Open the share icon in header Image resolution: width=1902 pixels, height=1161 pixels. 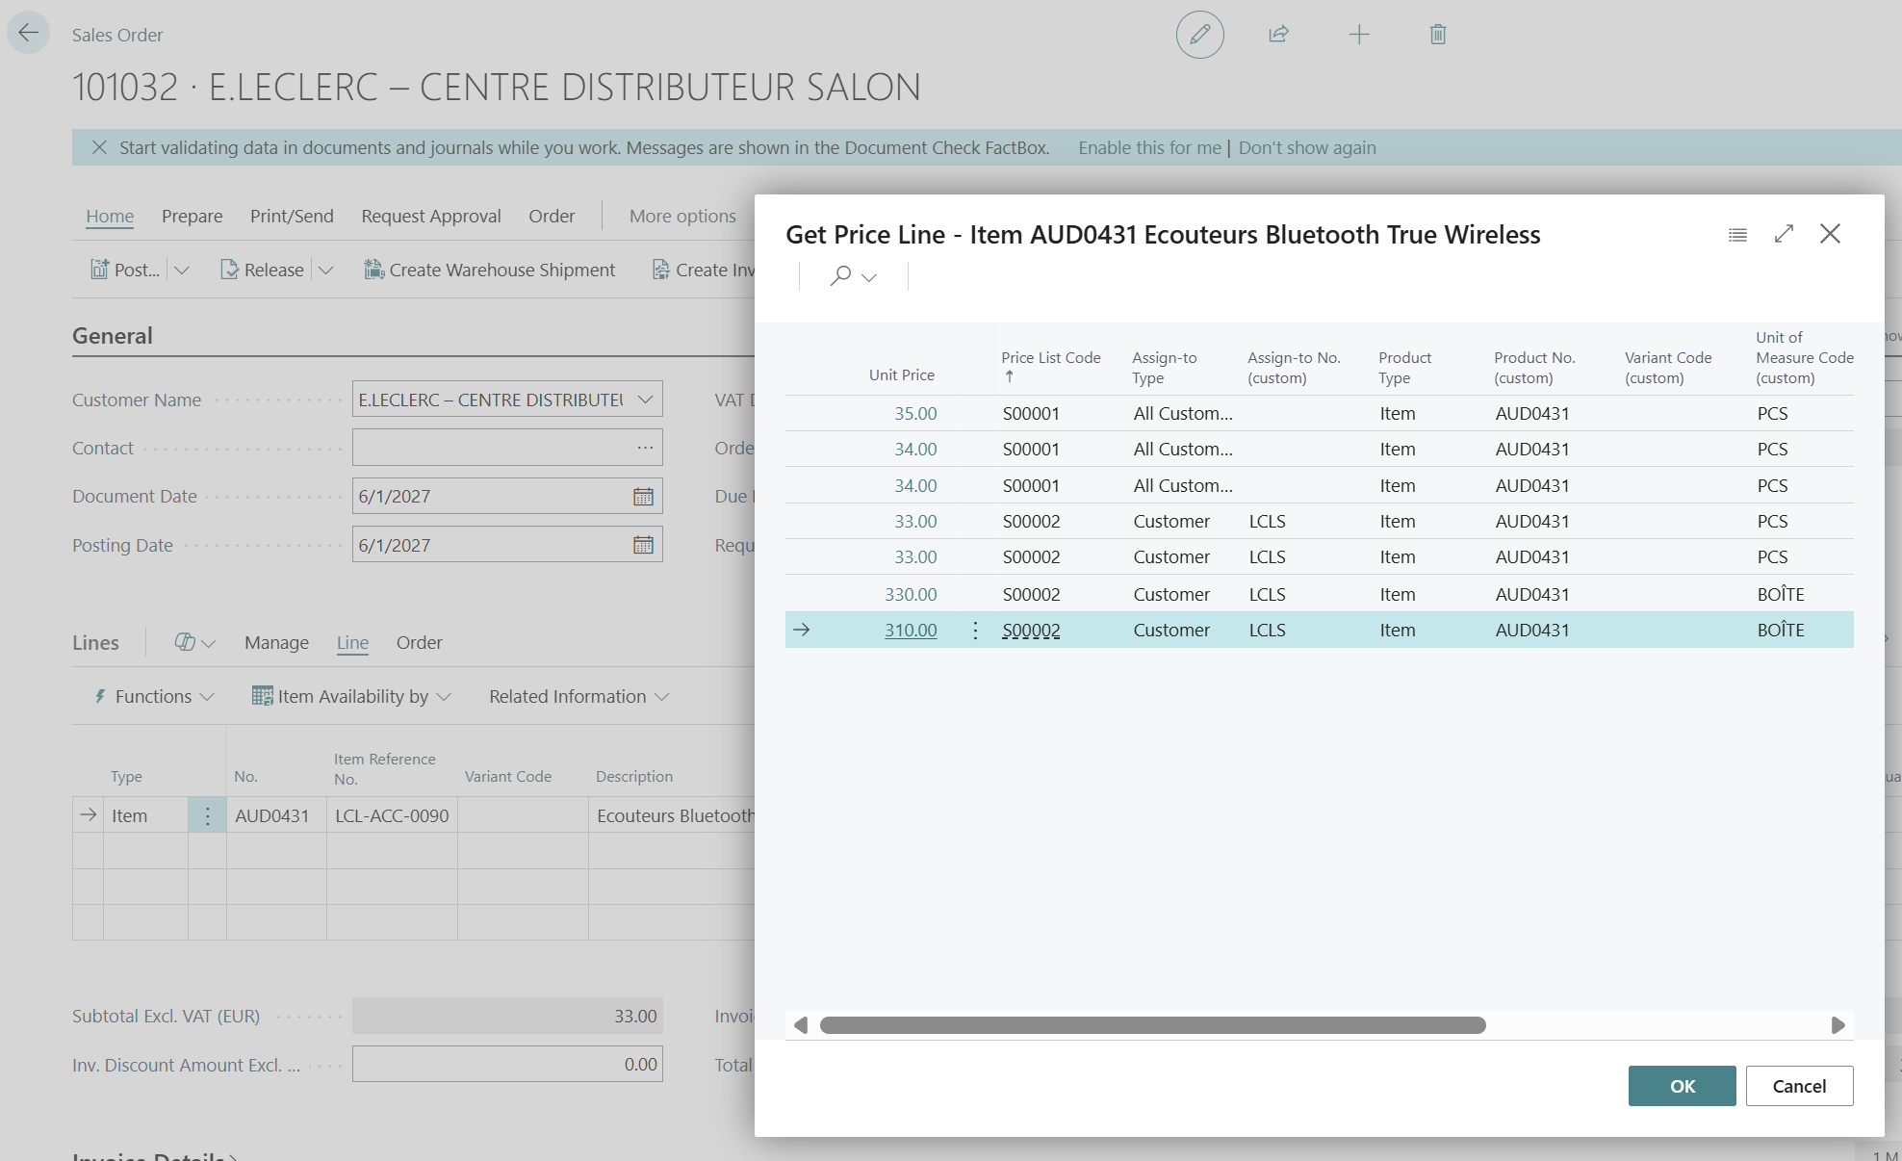(1278, 35)
